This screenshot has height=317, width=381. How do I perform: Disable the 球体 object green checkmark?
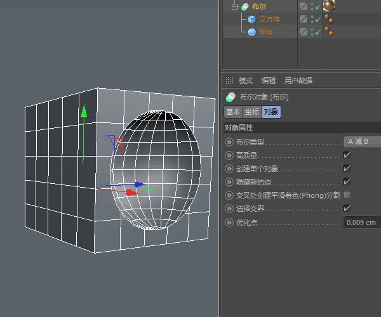(x=318, y=32)
